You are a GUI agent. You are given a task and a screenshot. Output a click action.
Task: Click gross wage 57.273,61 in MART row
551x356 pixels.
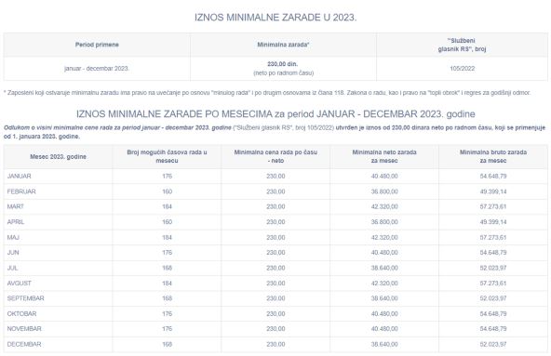[493, 206]
